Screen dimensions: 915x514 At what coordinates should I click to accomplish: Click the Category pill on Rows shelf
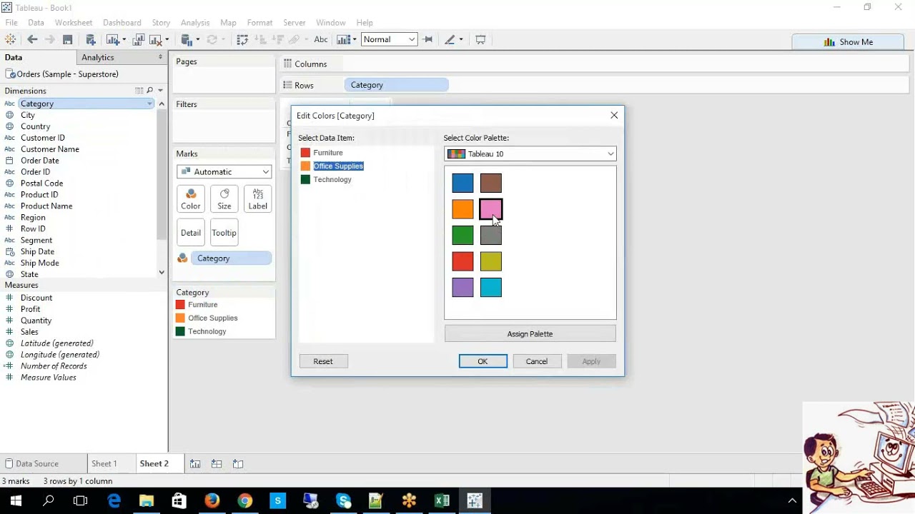[396, 85]
